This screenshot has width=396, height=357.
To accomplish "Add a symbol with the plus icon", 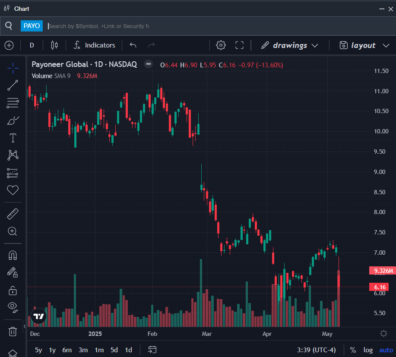I will pyautogui.click(x=9, y=45).
